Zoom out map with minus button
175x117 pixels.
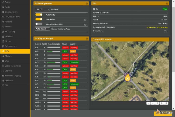(x=148, y=103)
